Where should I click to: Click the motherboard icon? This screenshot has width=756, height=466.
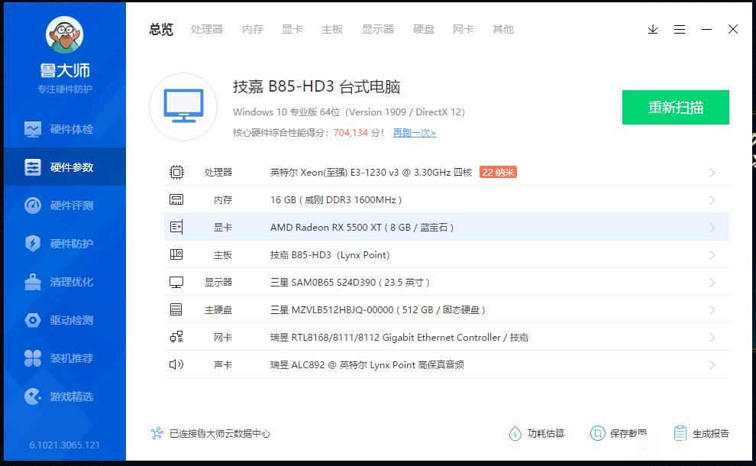176,254
